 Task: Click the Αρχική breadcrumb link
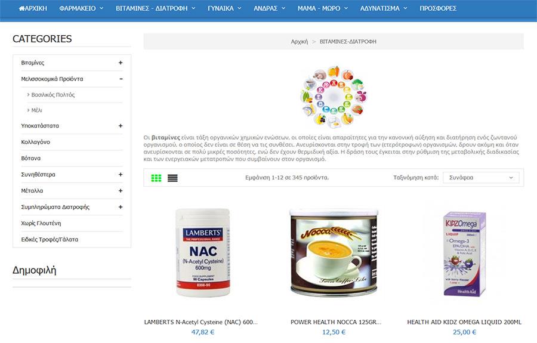(x=300, y=41)
